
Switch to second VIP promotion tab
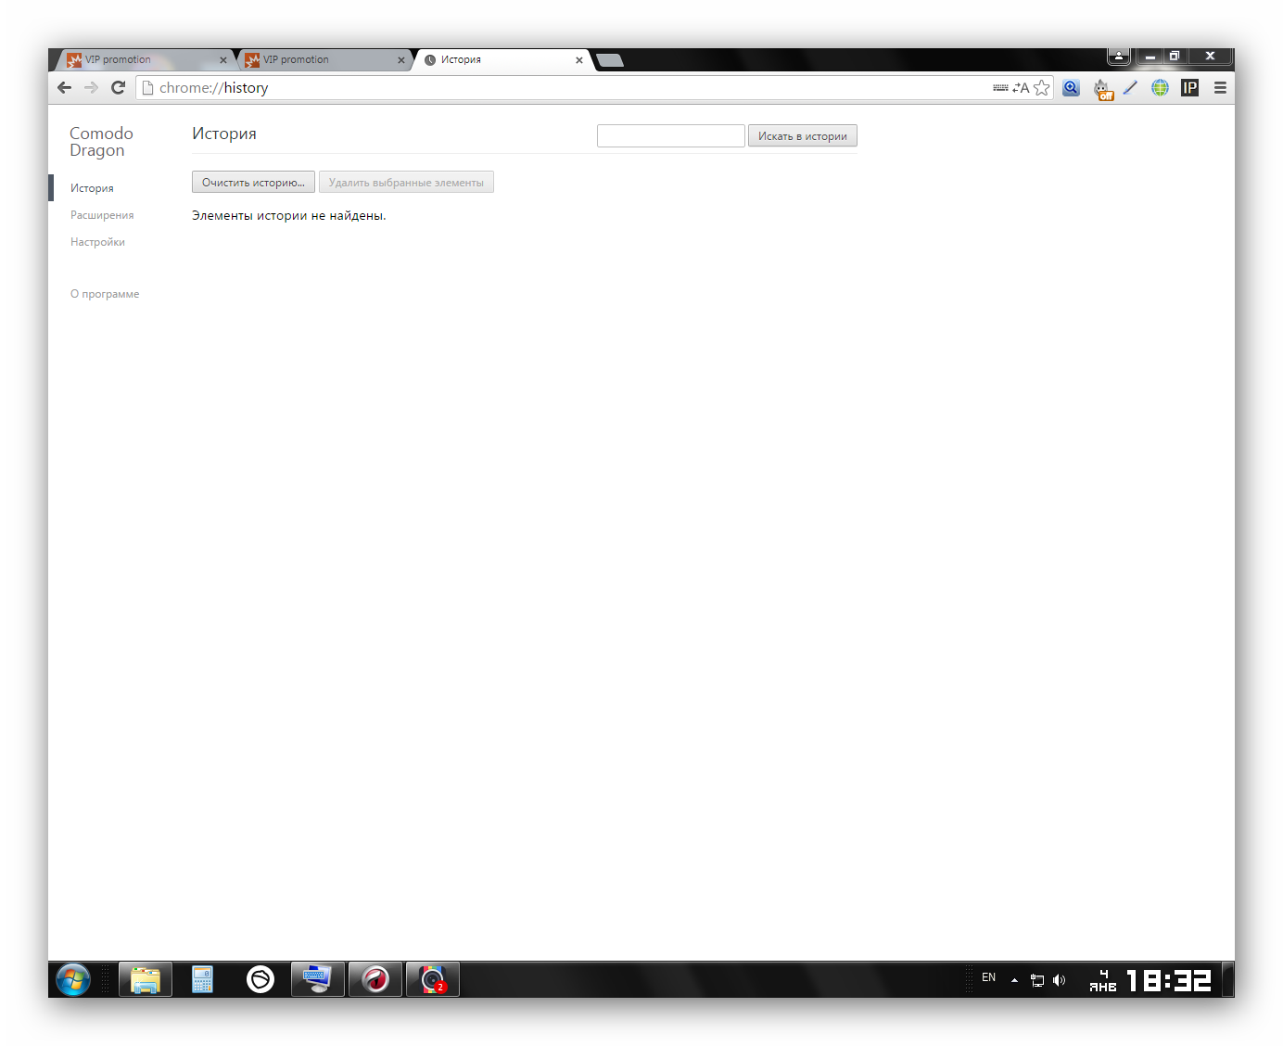click(323, 59)
